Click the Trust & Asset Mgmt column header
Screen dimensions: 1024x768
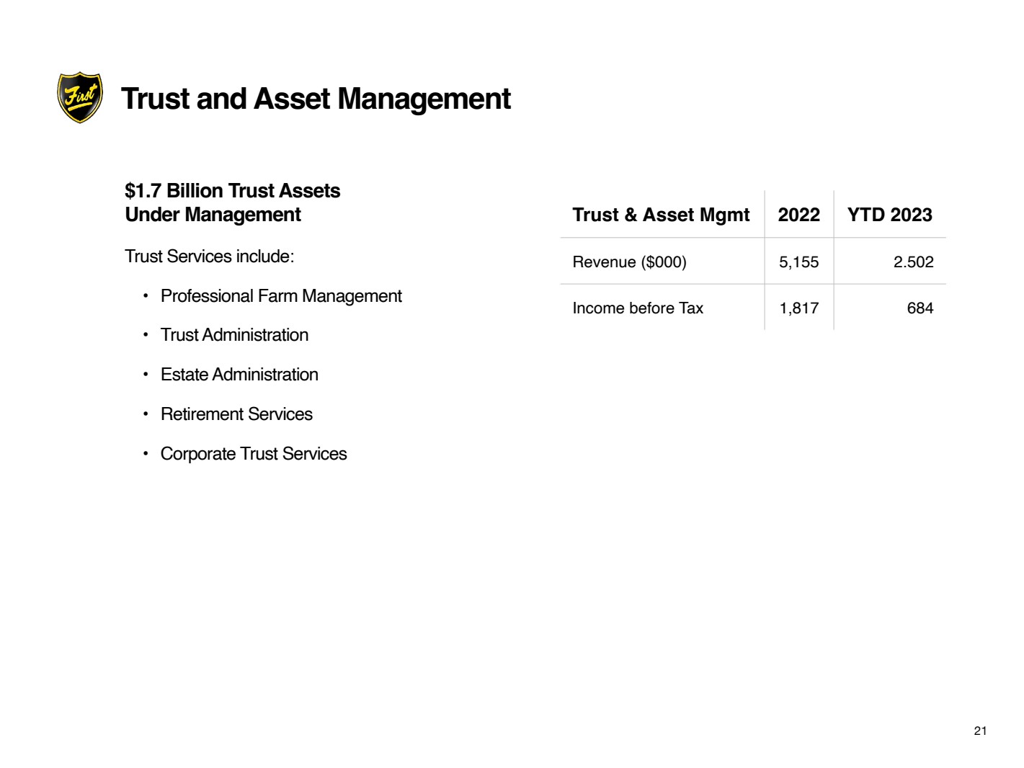point(661,215)
